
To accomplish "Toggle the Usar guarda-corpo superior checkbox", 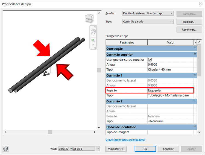I will tap(150, 60).
